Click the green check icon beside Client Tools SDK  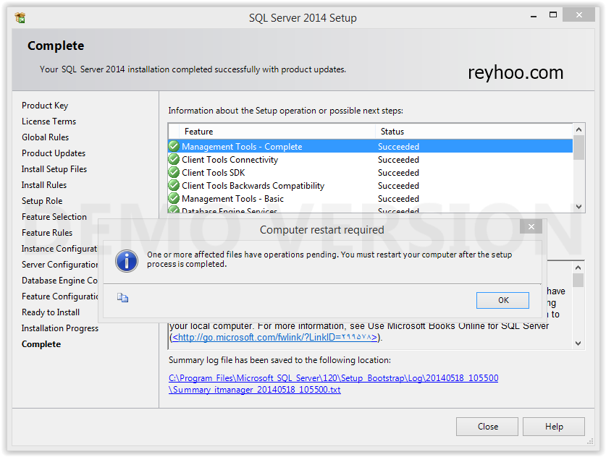tap(174, 173)
